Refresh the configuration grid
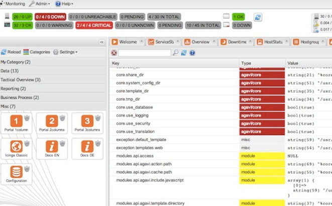This screenshot has height=206, width=332. (x=184, y=53)
